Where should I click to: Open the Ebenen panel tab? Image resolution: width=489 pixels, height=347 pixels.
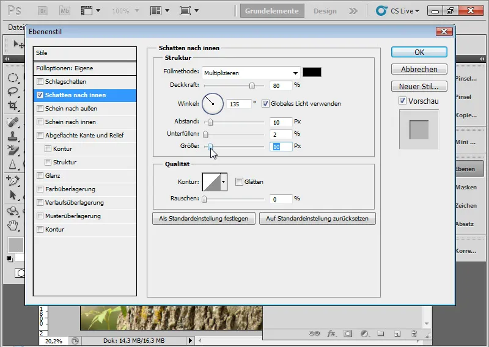point(470,169)
